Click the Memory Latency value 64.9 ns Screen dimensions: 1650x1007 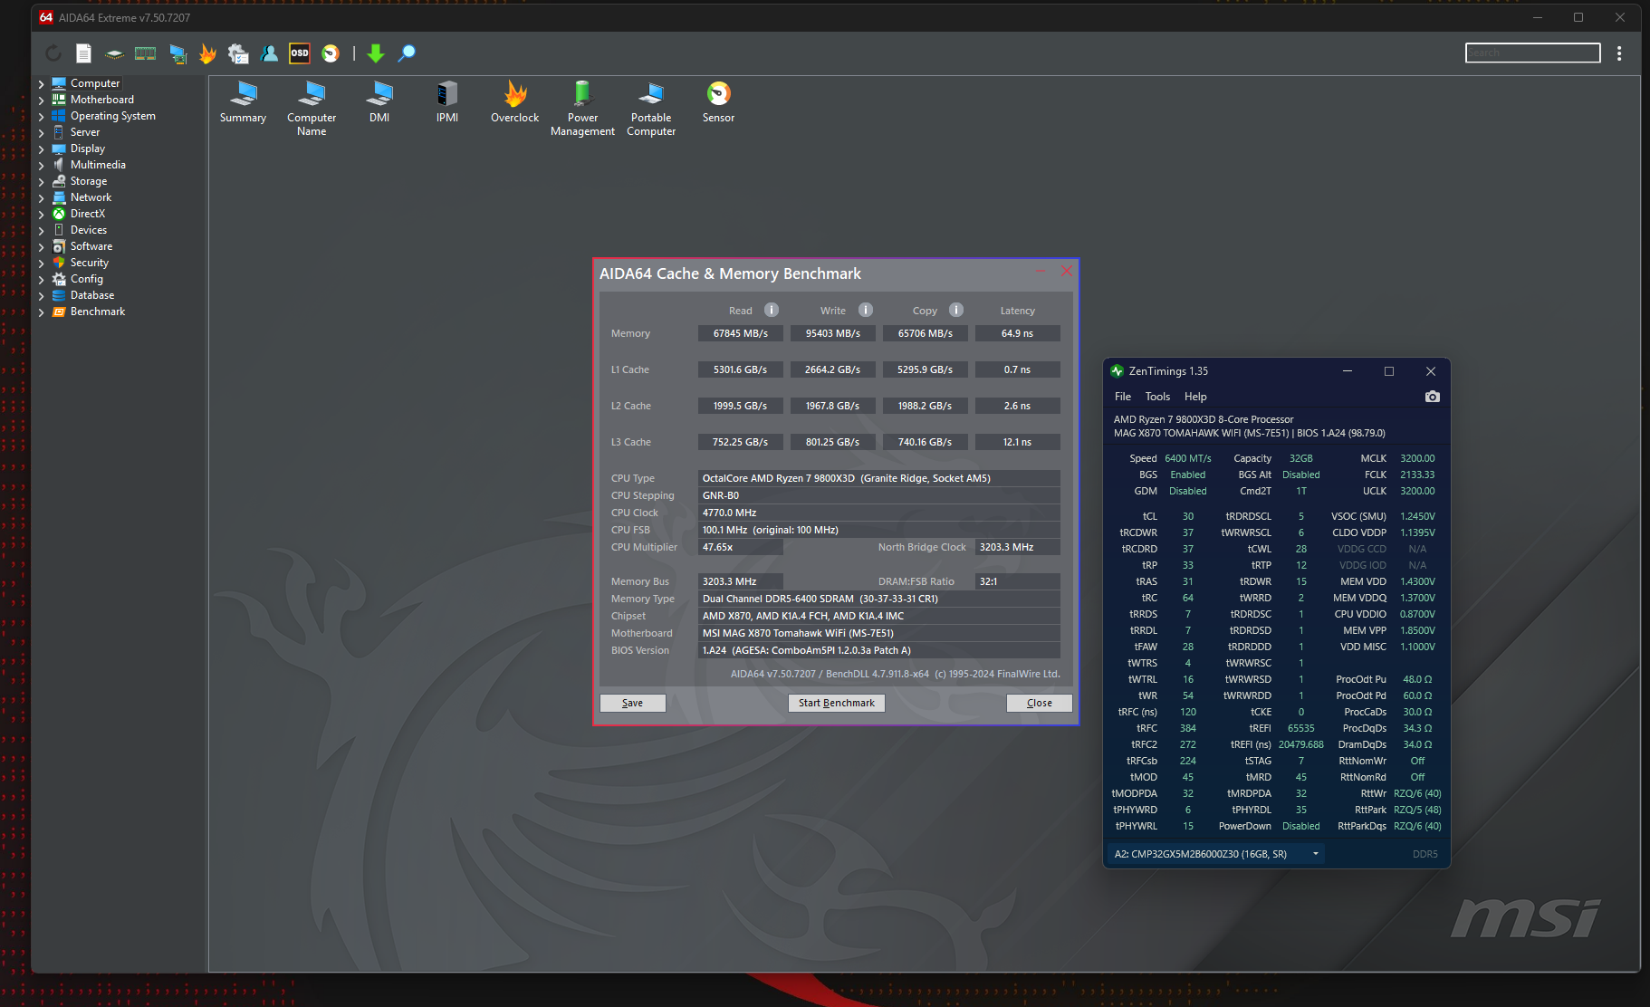pyautogui.click(x=1018, y=333)
